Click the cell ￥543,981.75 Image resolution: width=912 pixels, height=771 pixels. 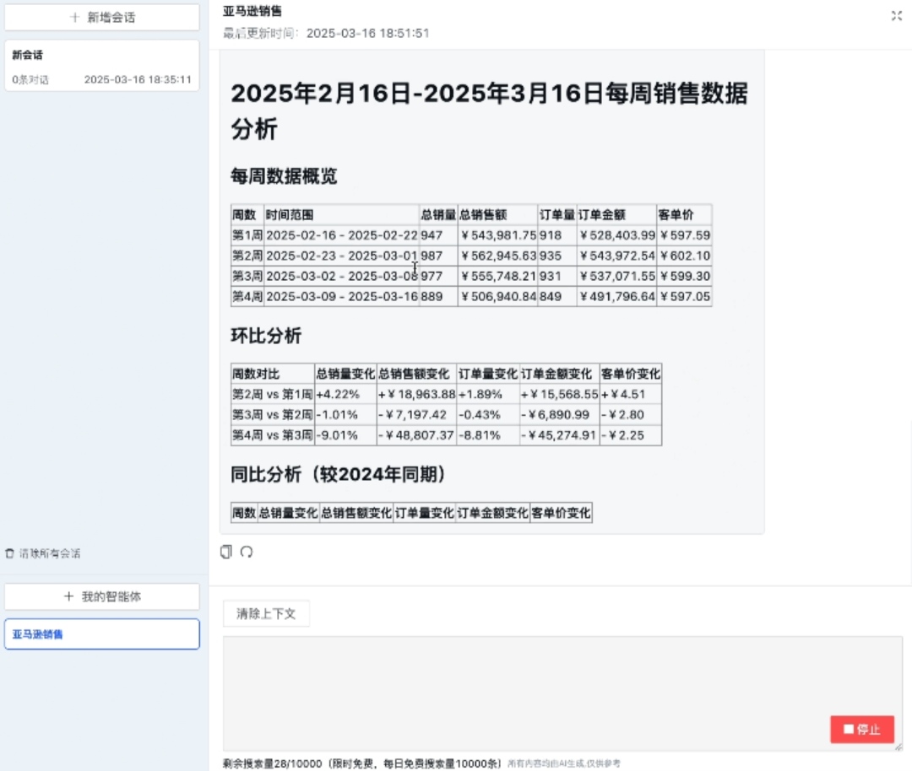click(x=498, y=235)
